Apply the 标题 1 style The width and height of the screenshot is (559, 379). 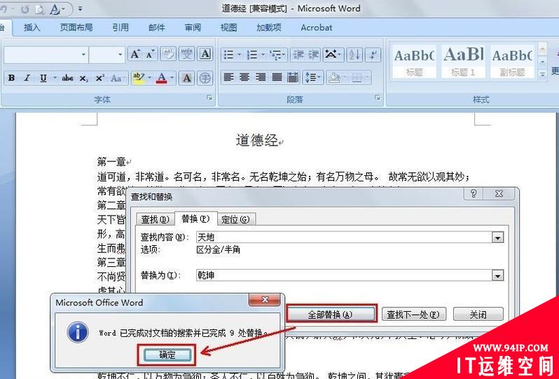463,62
